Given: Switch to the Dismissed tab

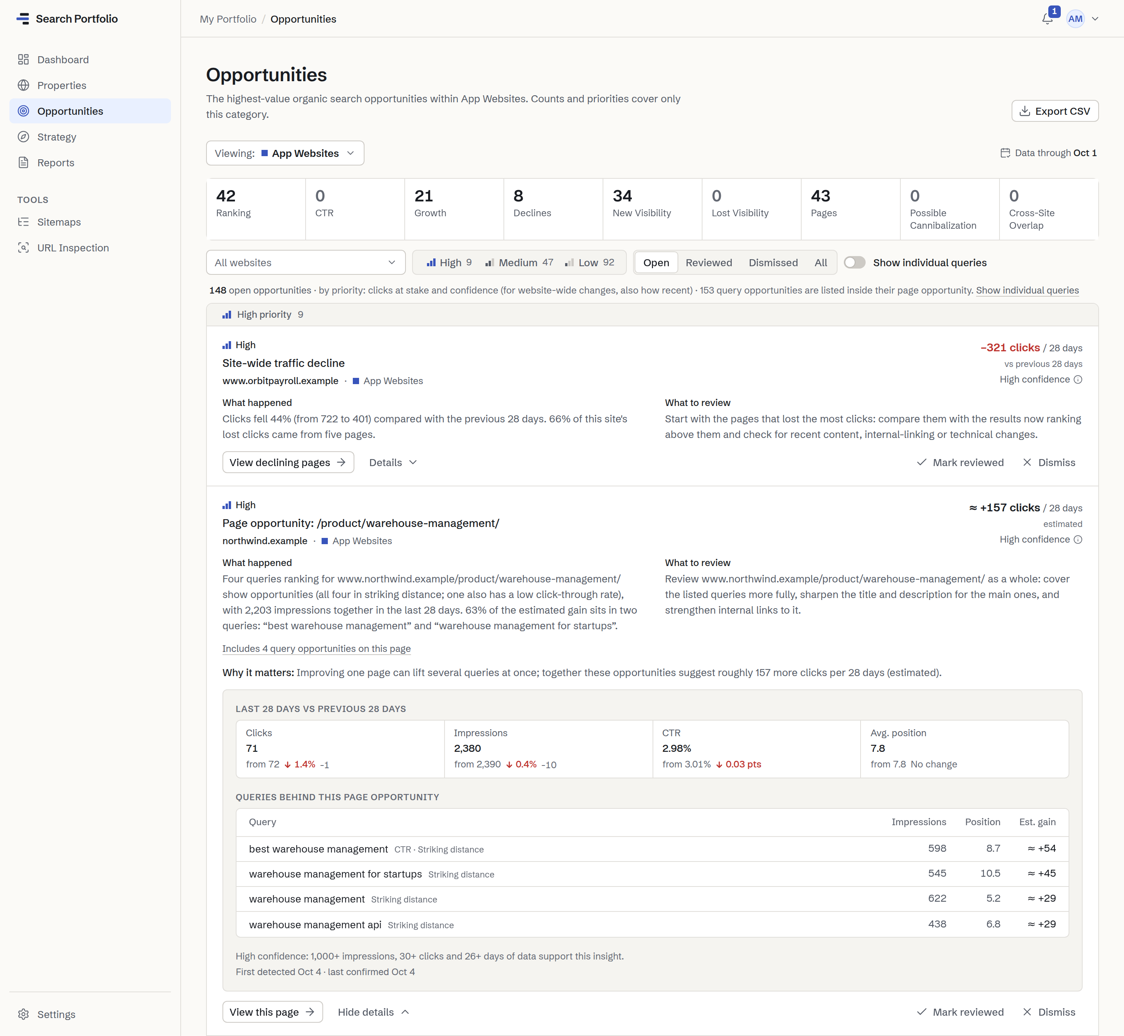Looking at the screenshot, I should pyautogui.click(x=773, y=262).
